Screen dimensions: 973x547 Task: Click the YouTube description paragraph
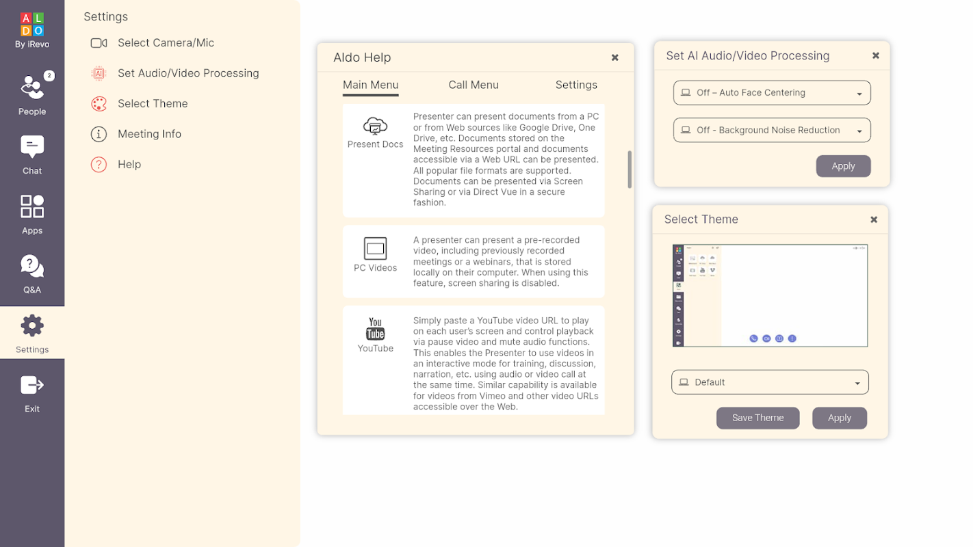coord(506,363)
